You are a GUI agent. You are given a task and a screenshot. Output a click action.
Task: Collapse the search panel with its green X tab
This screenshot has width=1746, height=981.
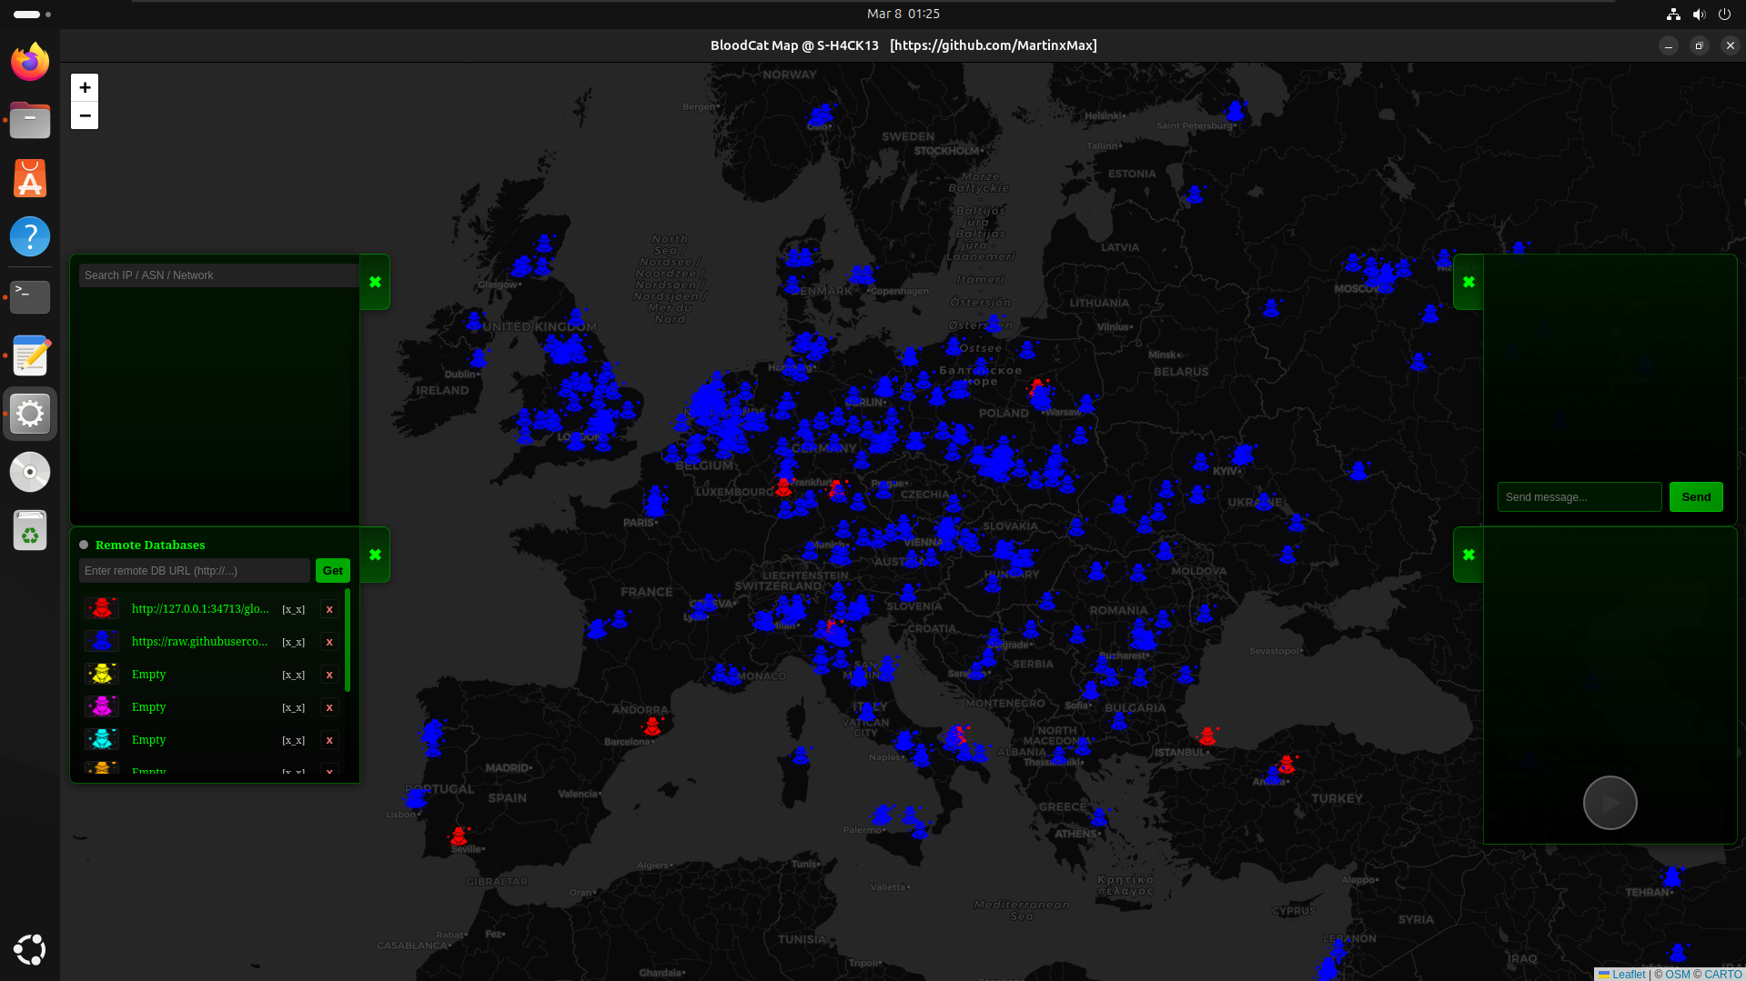[375, 282]
